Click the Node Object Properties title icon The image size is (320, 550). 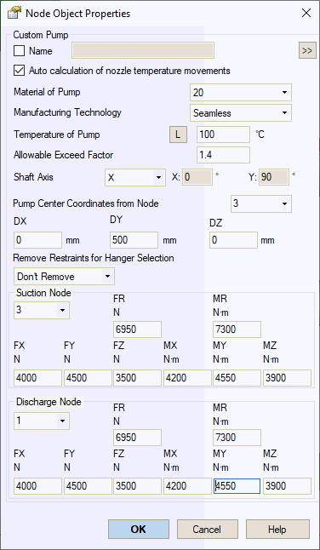tap(14, 14)
